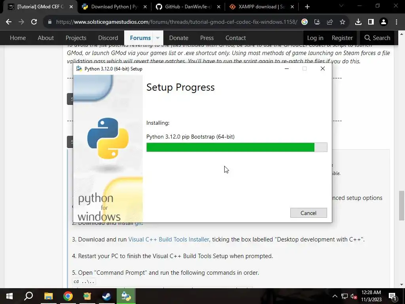
Task: Open the Projects page
Action: pyautogui.click(x=76, y=38)
